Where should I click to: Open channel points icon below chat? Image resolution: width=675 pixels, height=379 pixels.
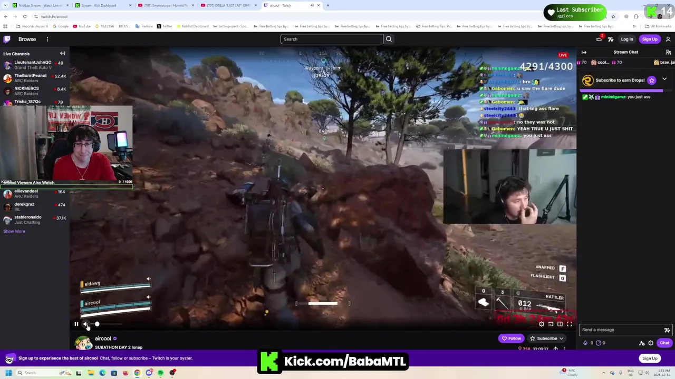click(599, 343)
